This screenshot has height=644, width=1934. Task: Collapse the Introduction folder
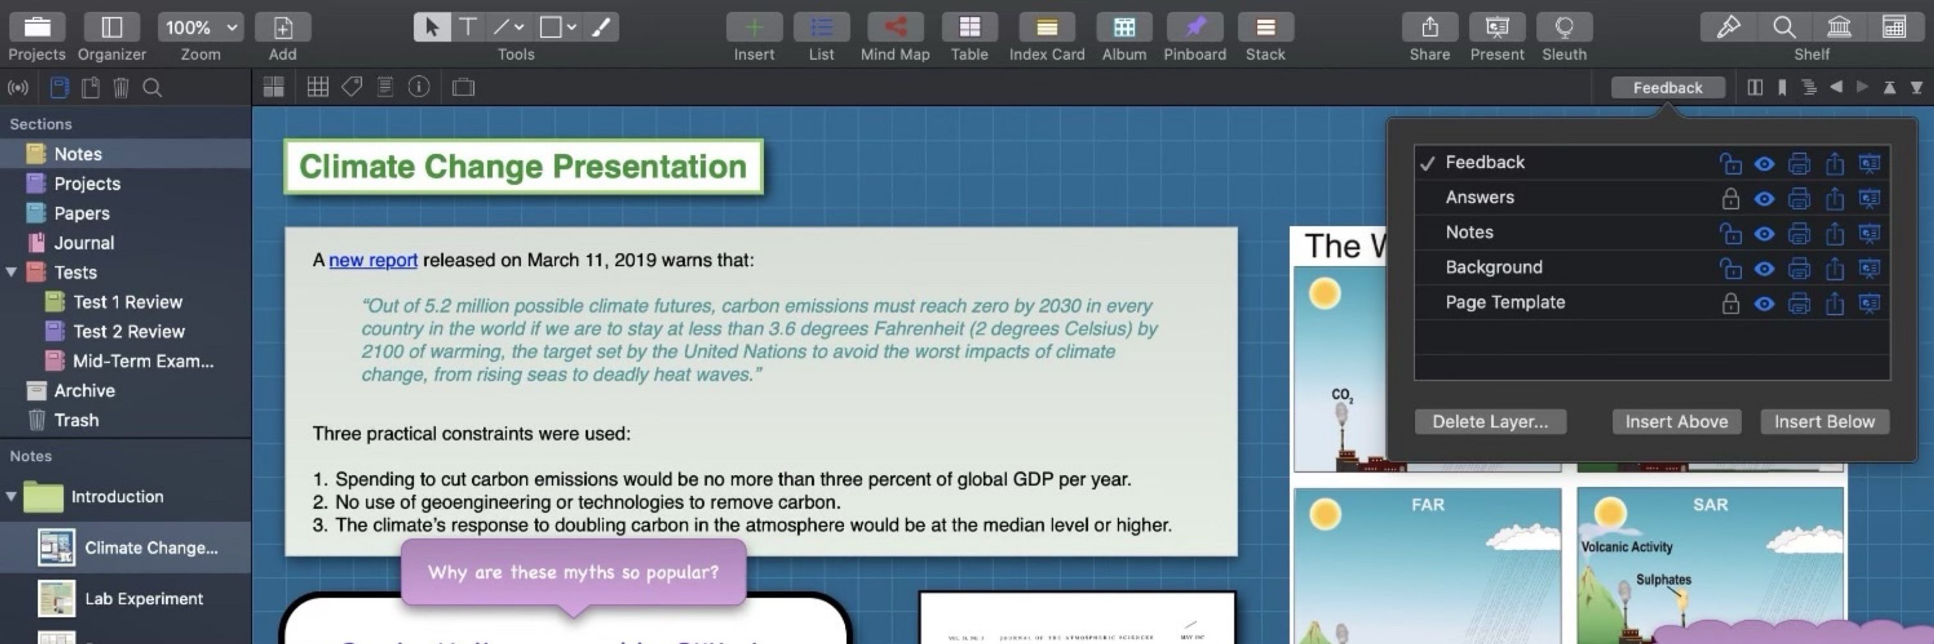click(x=11, y=495)
